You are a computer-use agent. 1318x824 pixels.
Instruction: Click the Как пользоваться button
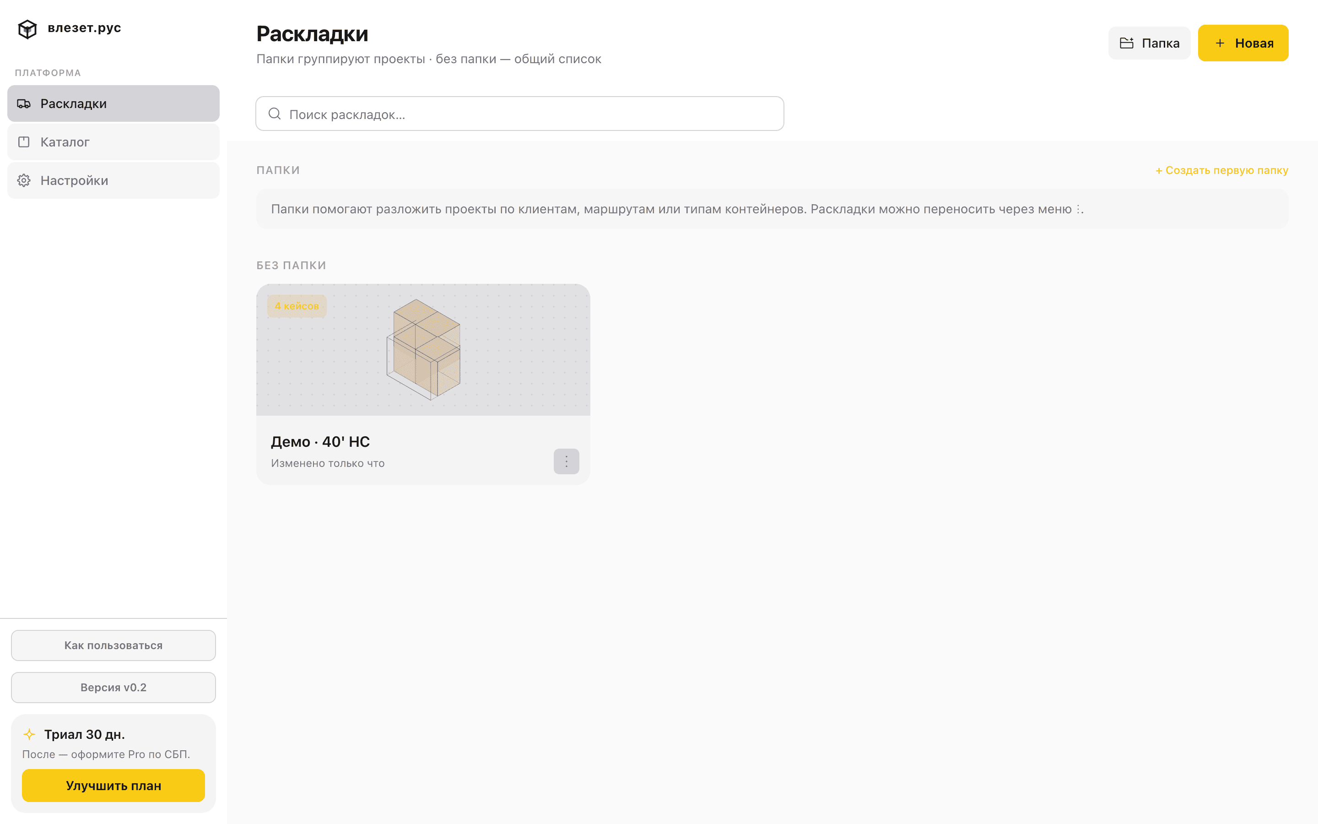(x=113, y=645)
